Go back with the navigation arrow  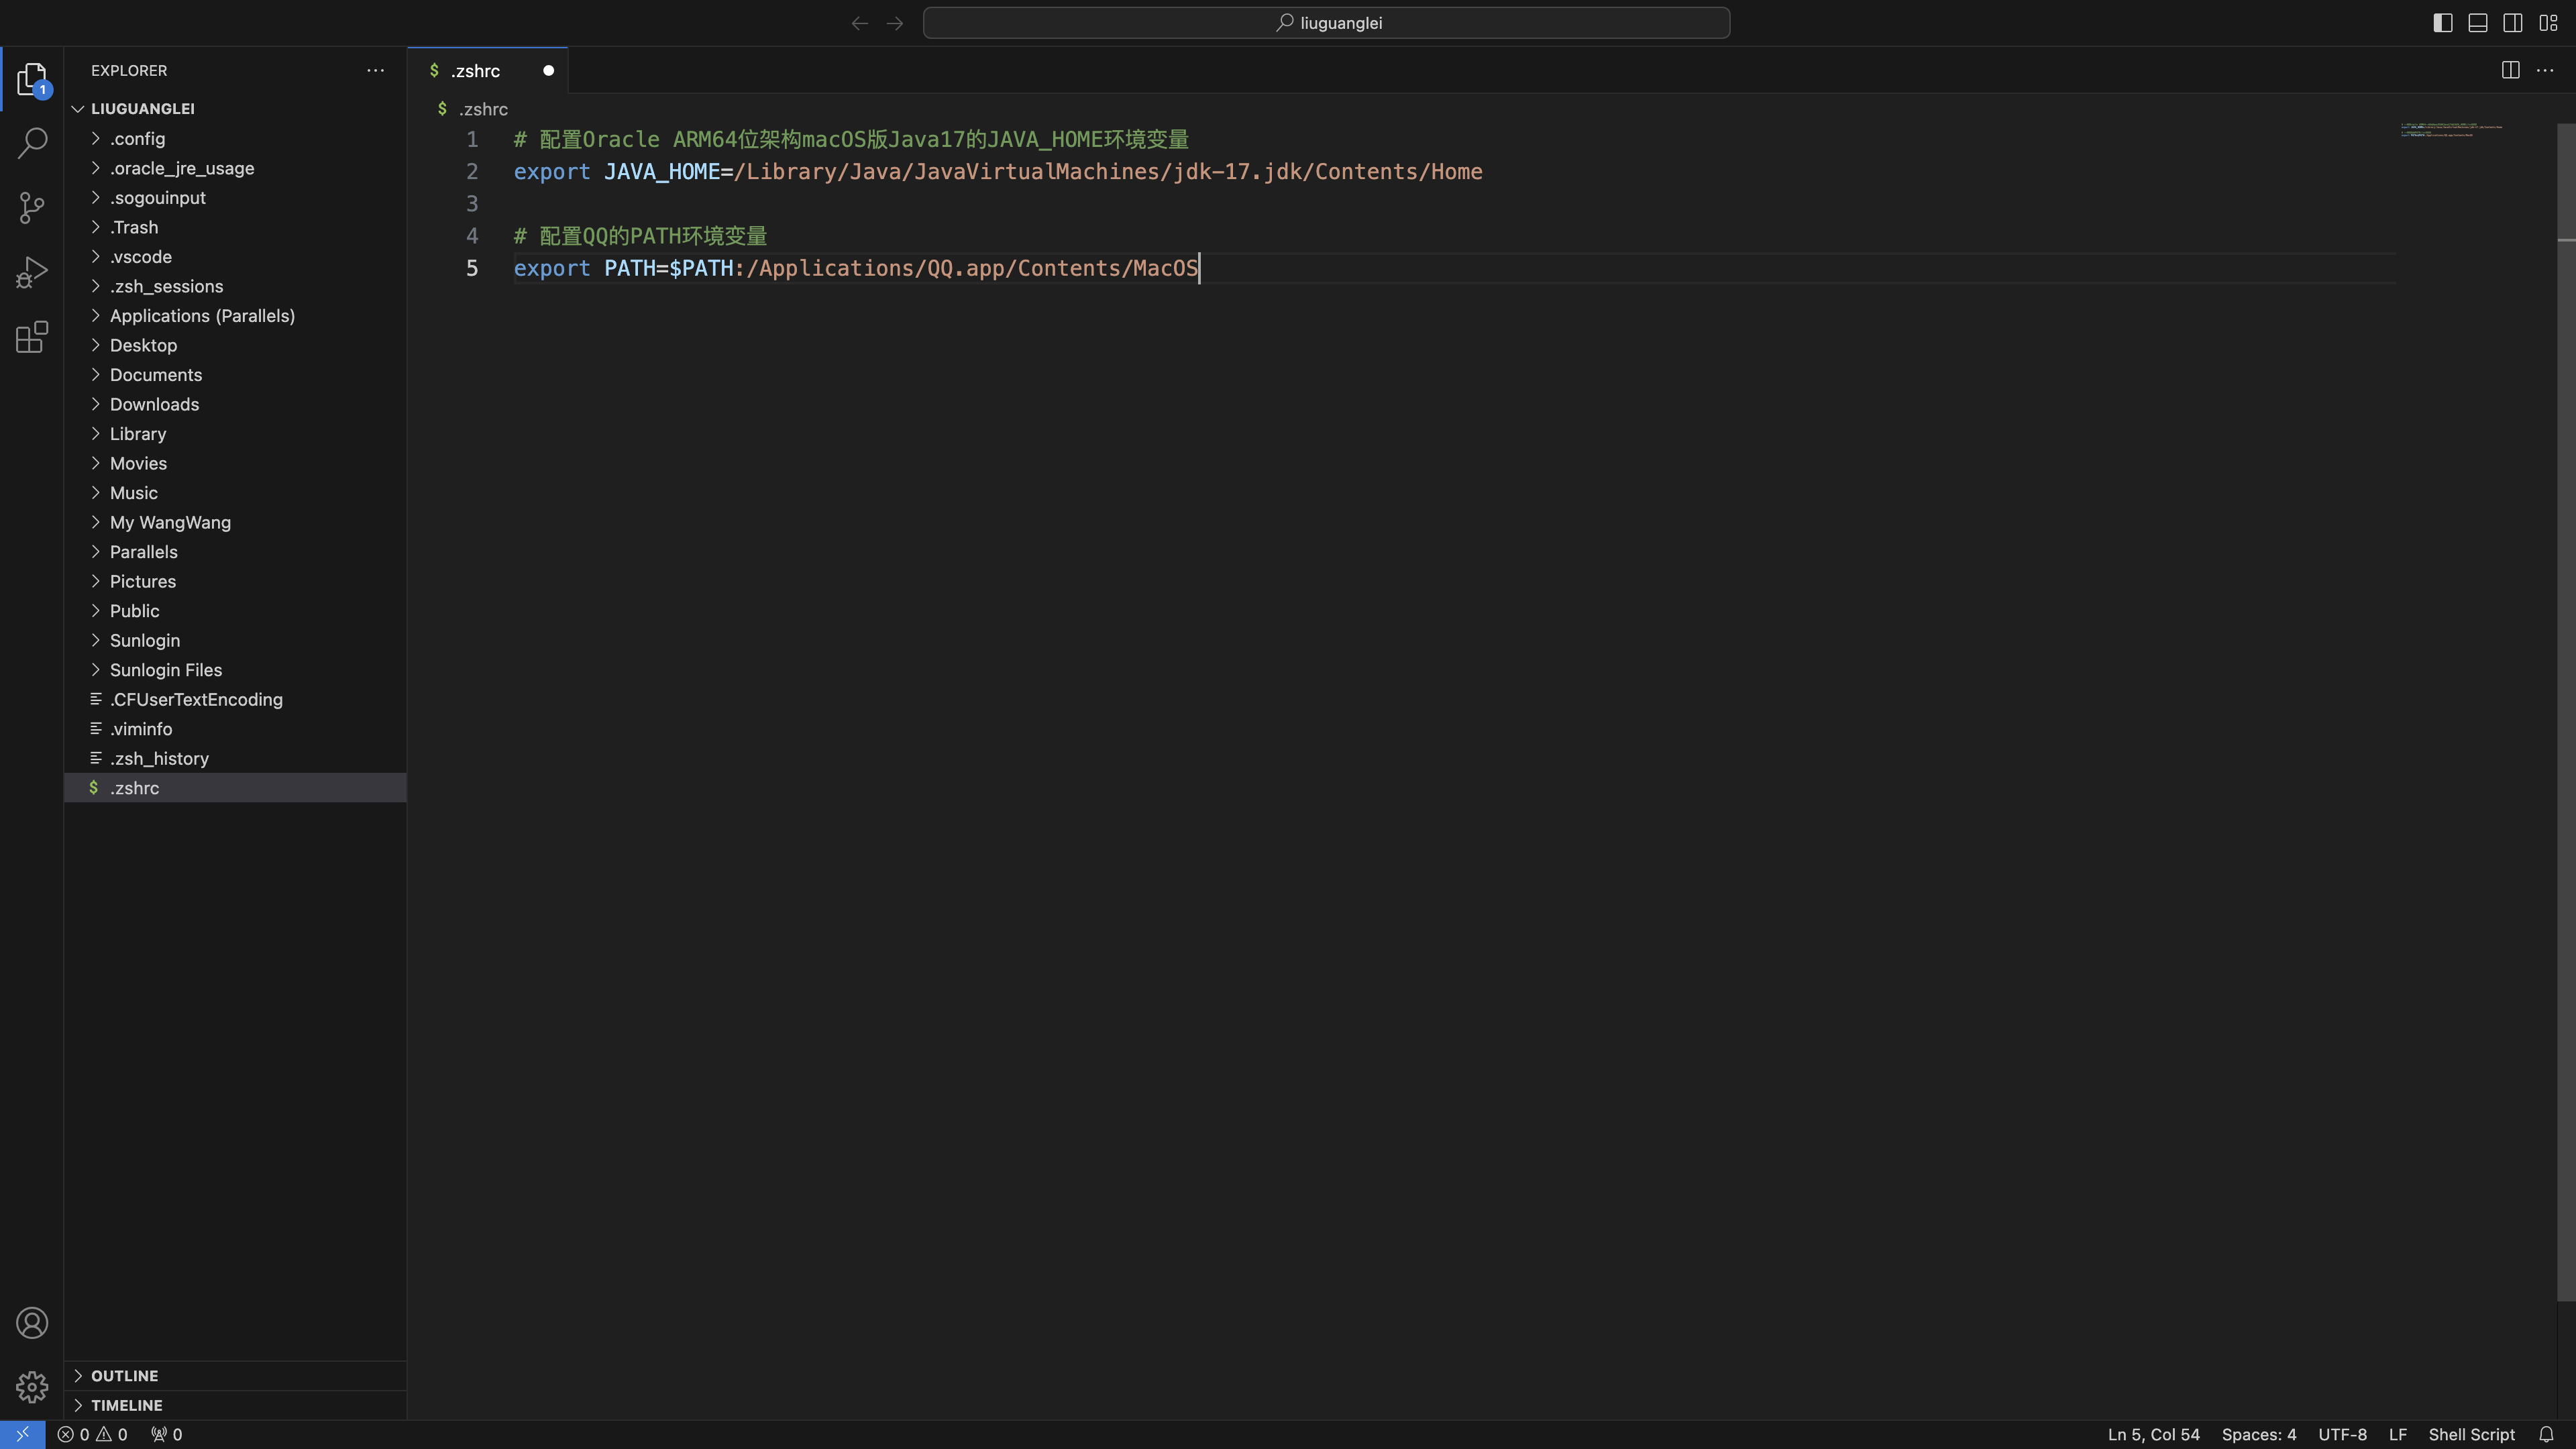coord(859,23)
